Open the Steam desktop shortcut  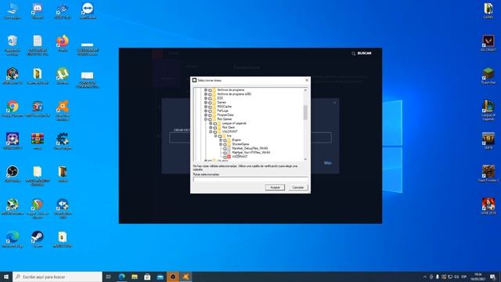pyautogui.click(x=38, y=238)
